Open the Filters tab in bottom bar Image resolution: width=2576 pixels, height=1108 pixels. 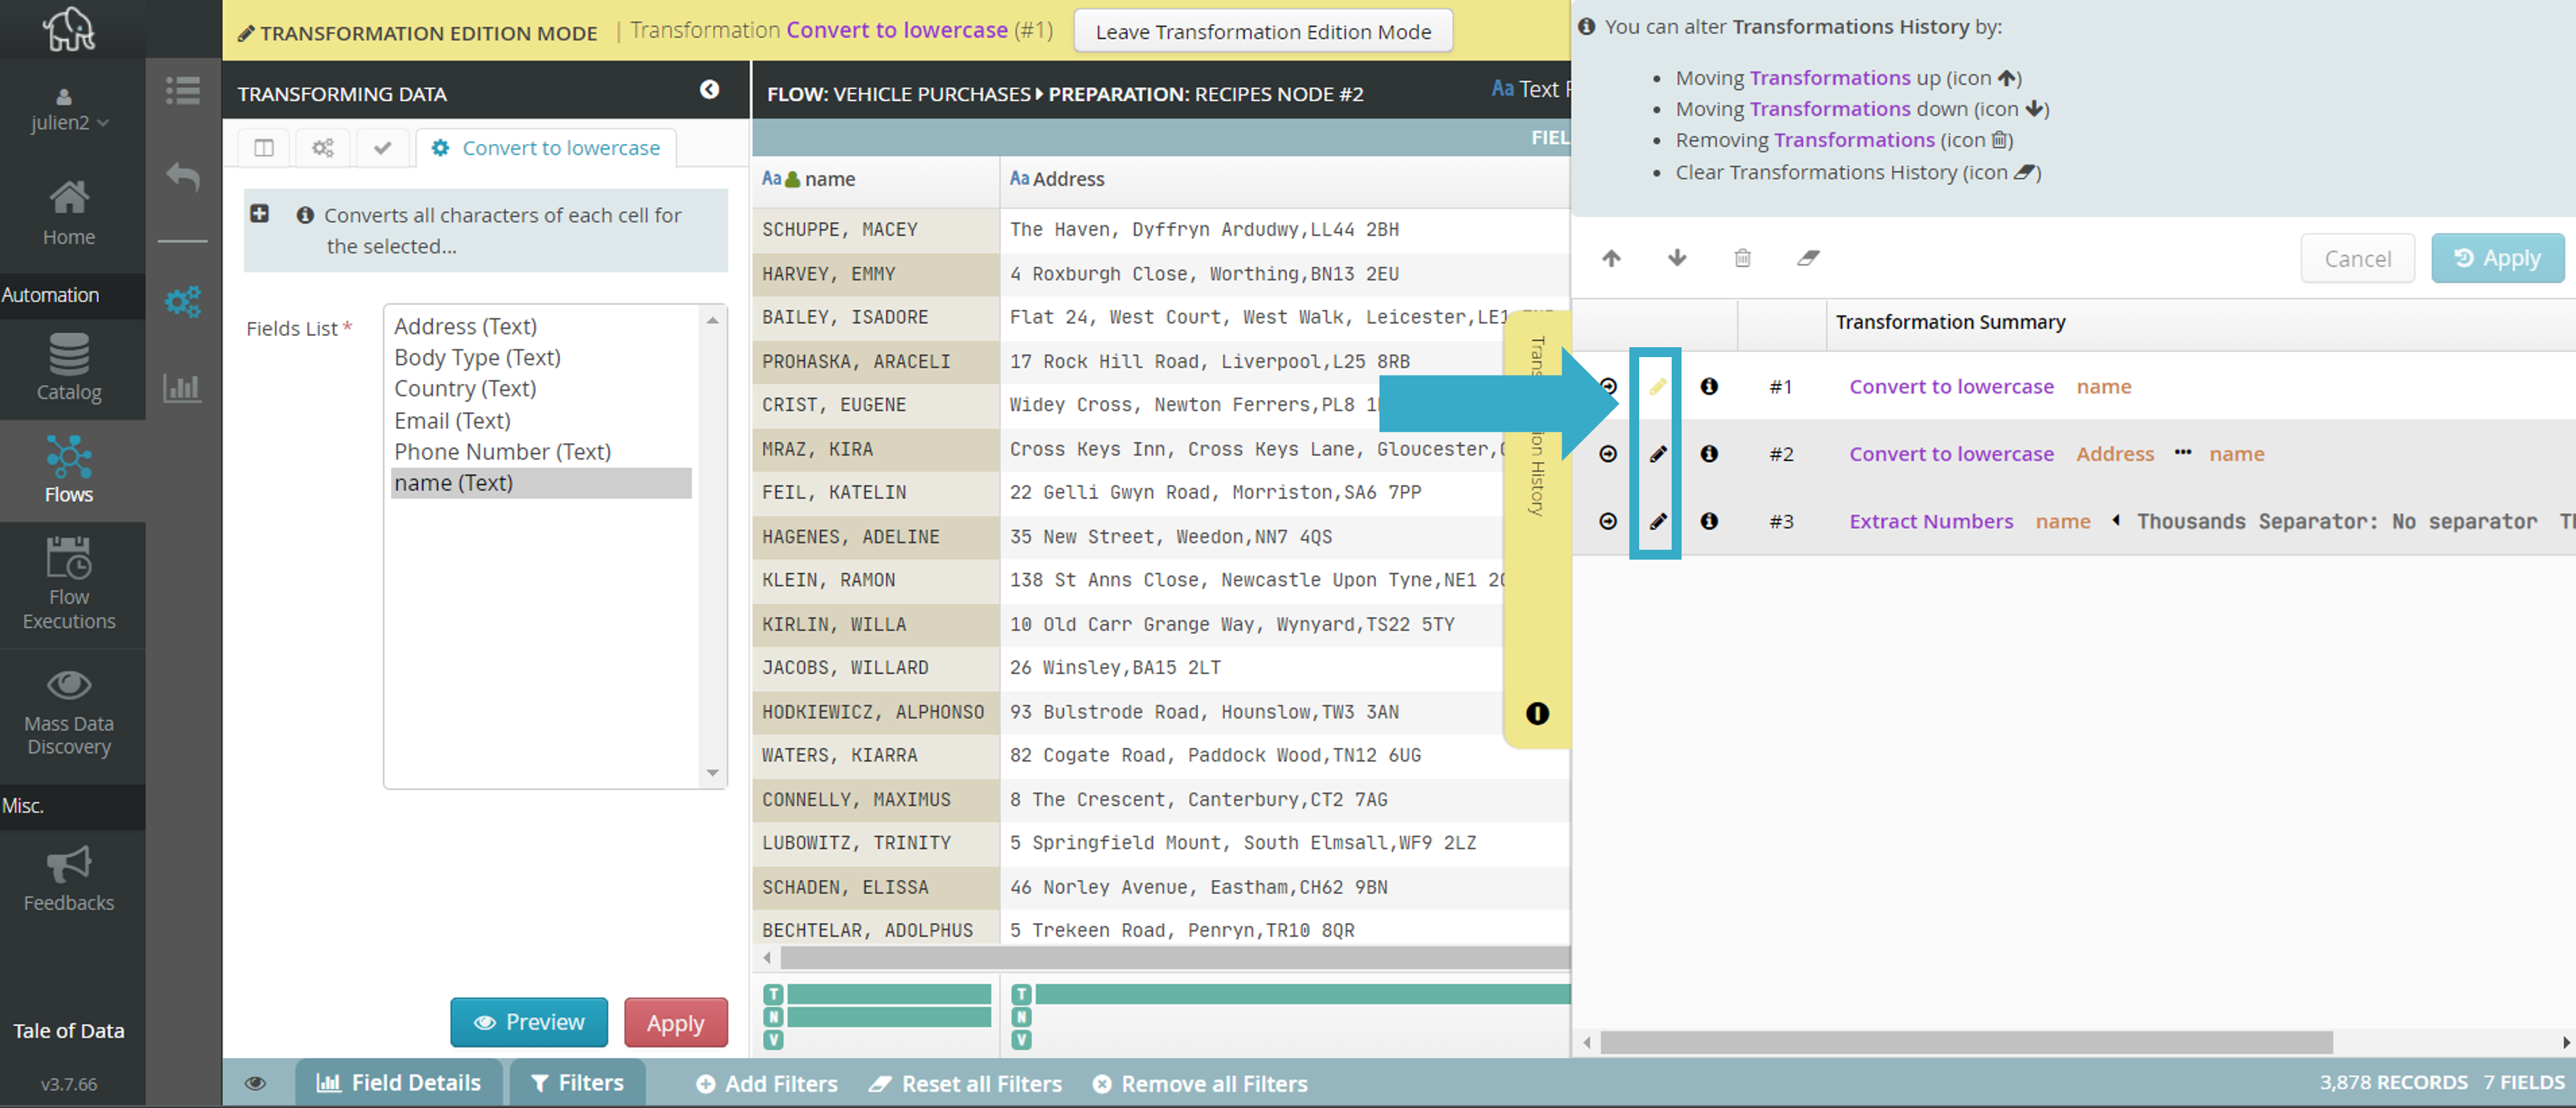click(x=577, y=1083)
